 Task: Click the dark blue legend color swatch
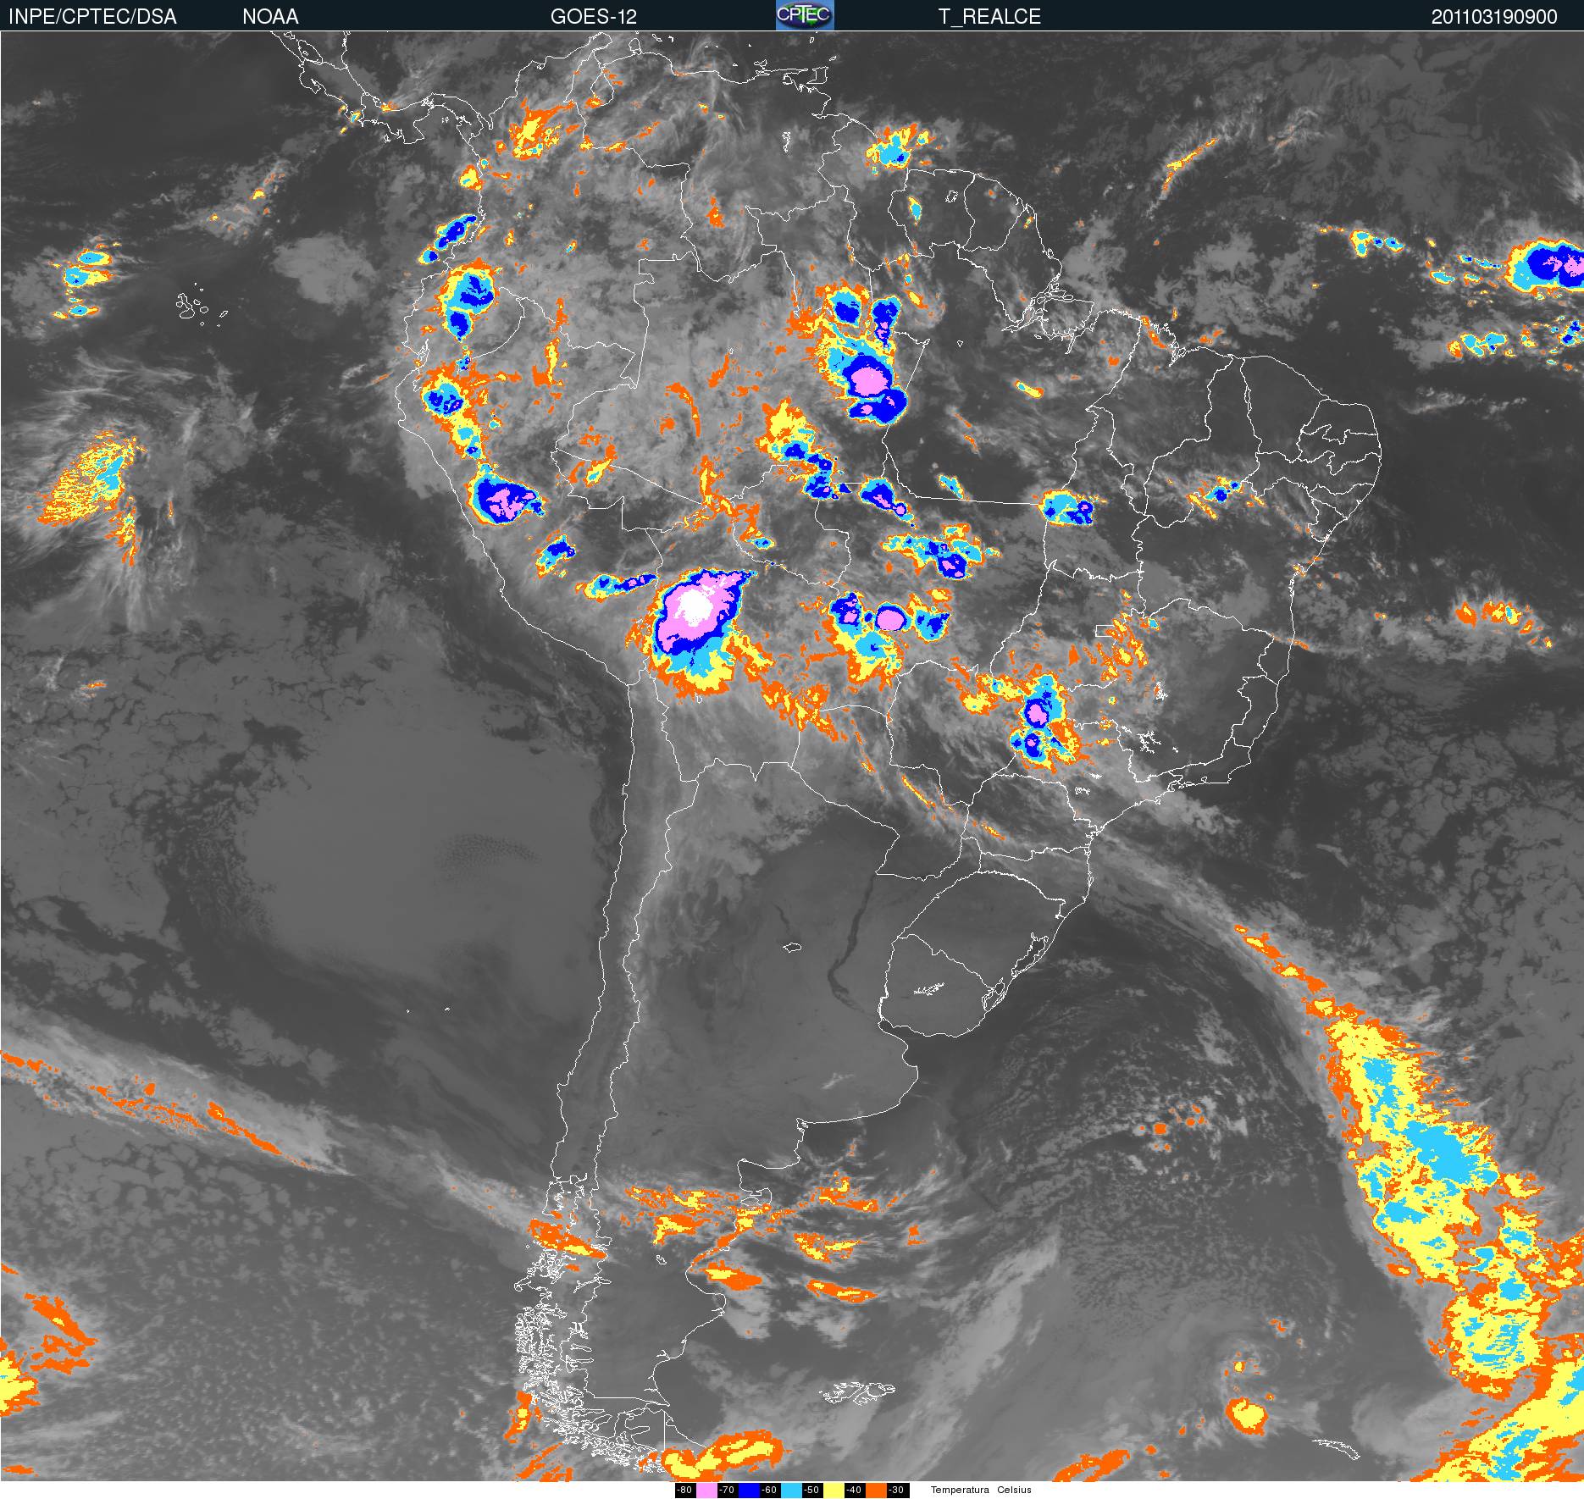[x=749, y=1491]
